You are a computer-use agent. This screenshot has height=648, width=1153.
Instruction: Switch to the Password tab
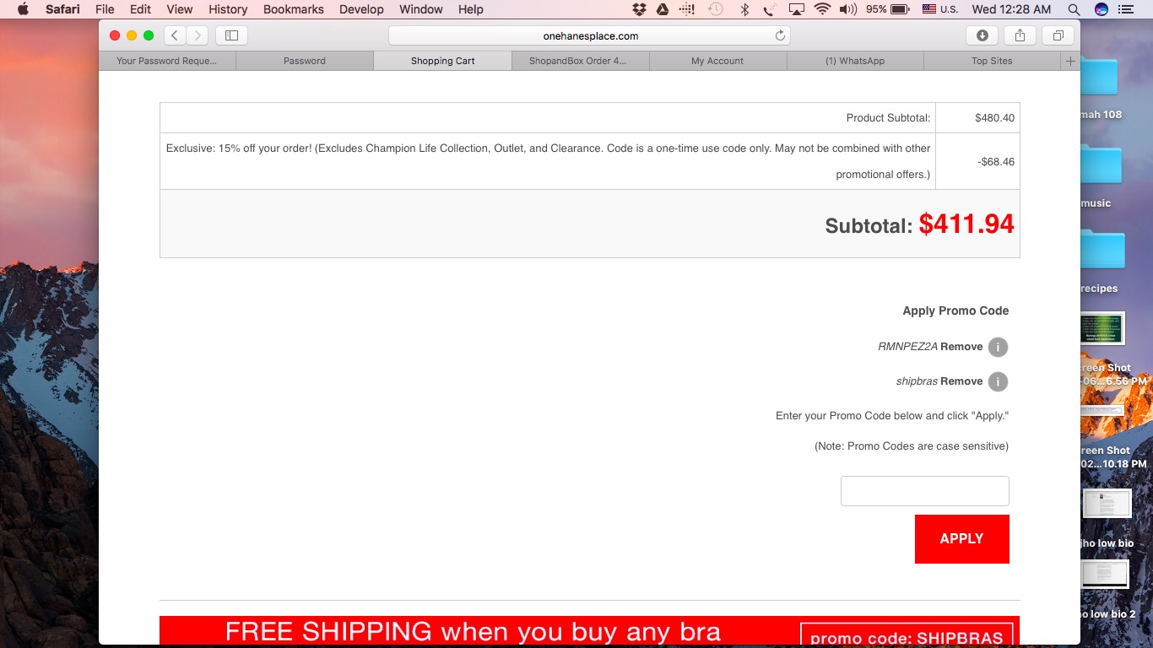point(305,61)
